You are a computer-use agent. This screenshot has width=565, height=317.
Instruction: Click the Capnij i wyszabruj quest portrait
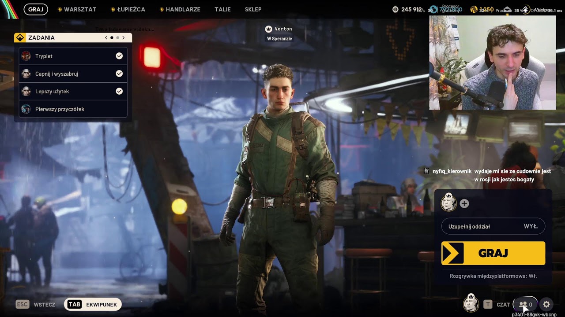(x=26, y=74)
